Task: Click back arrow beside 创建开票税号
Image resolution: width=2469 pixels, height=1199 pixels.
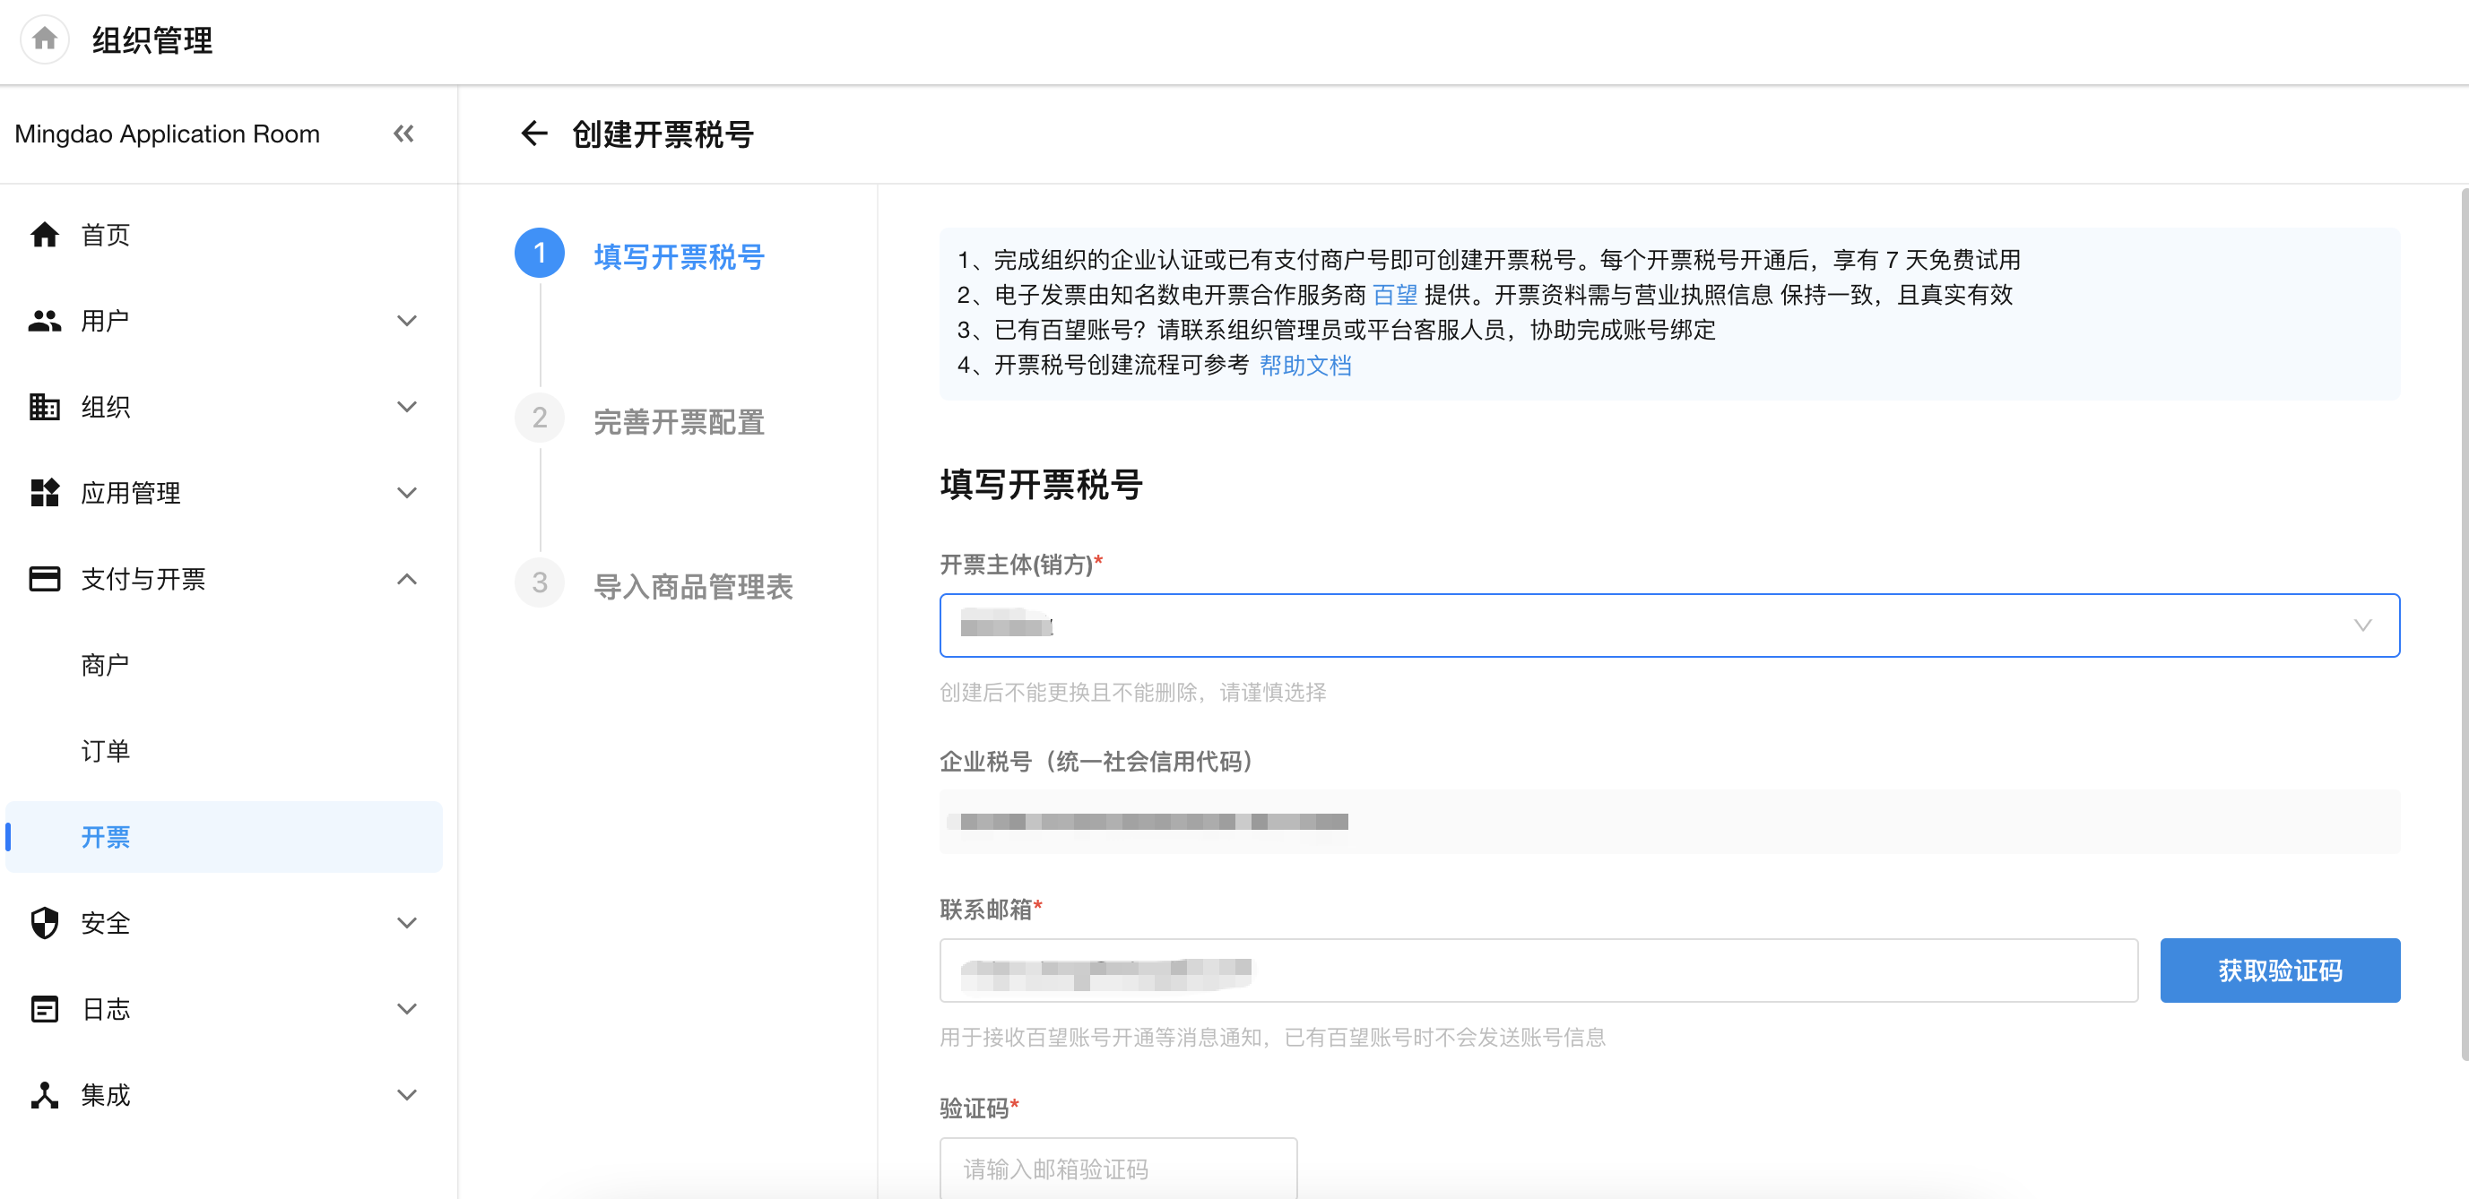Action: tap(533, 134)
